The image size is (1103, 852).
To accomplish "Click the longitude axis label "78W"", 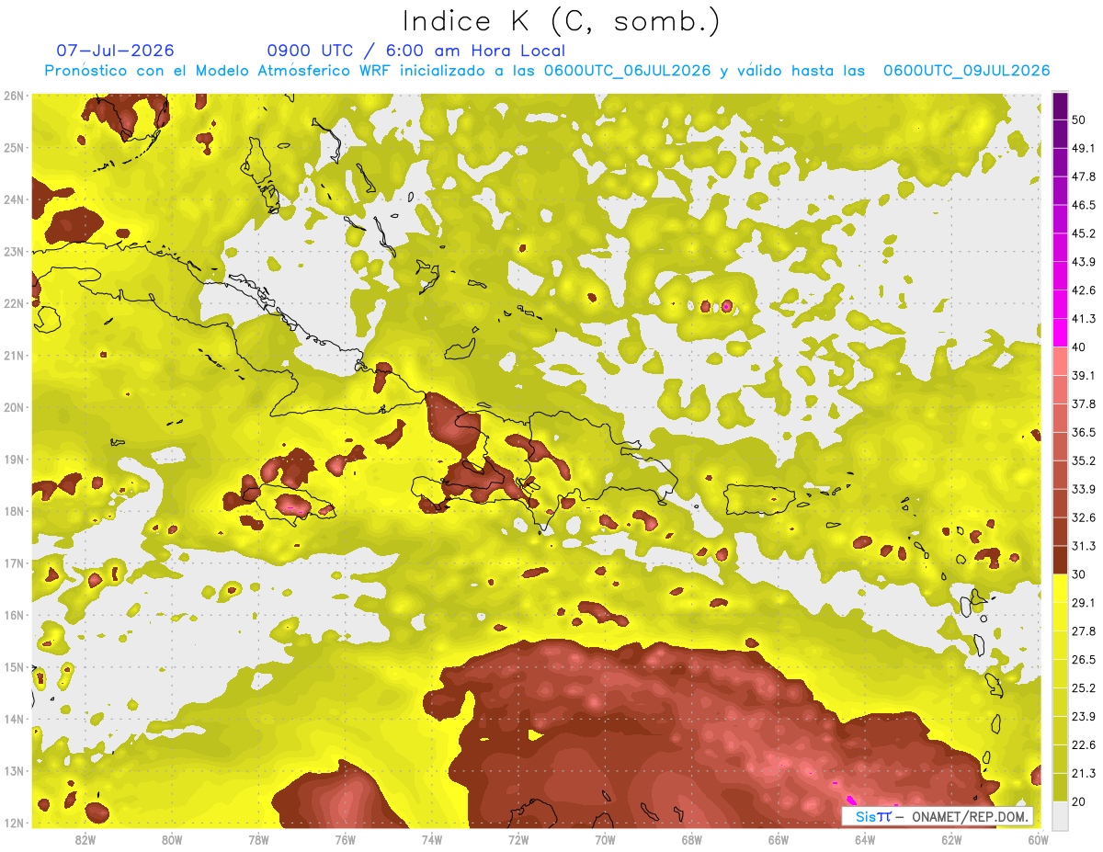I will pos(258,840).
